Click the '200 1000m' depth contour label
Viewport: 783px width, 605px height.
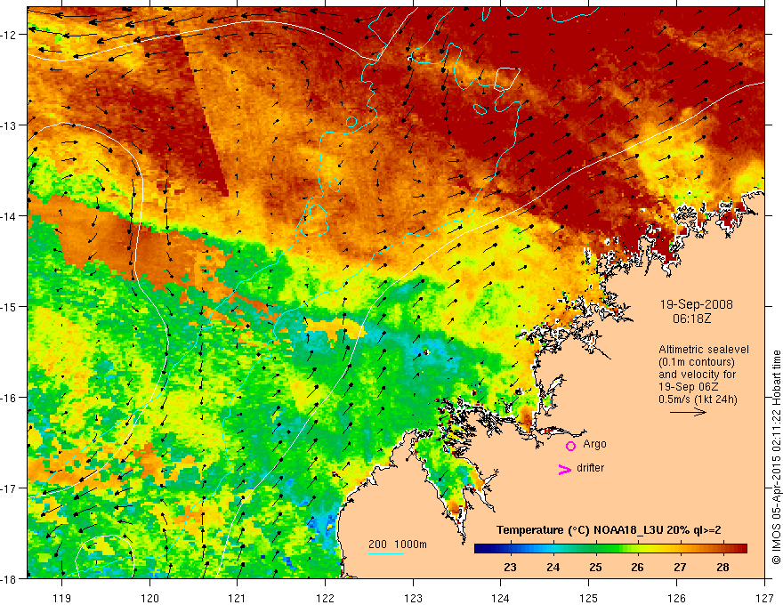click(398, 544)
